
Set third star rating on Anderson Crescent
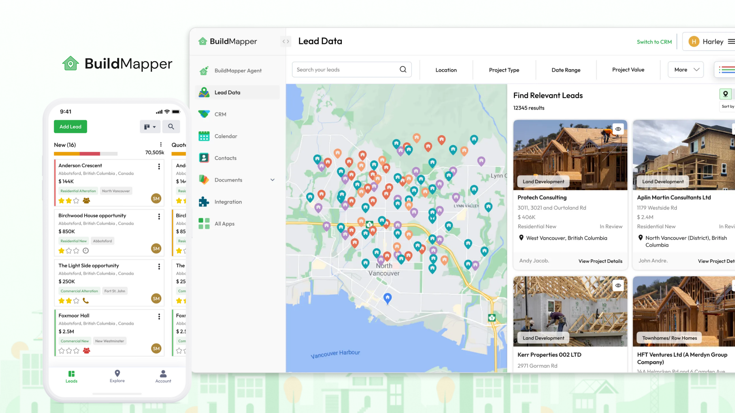[x=76, y=201]
